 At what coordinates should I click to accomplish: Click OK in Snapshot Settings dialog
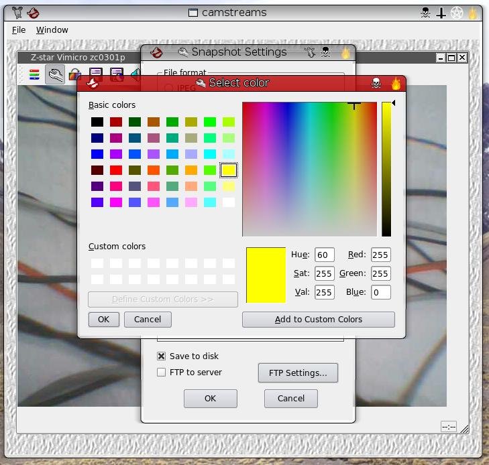tap(210, 399)
